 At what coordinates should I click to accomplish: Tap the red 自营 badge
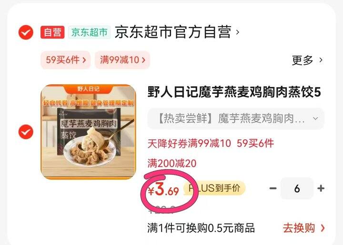(52, 32)
